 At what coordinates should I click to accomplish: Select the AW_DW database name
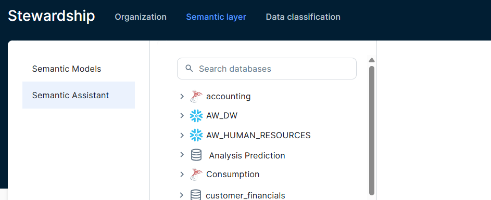[x=222, y=116]
